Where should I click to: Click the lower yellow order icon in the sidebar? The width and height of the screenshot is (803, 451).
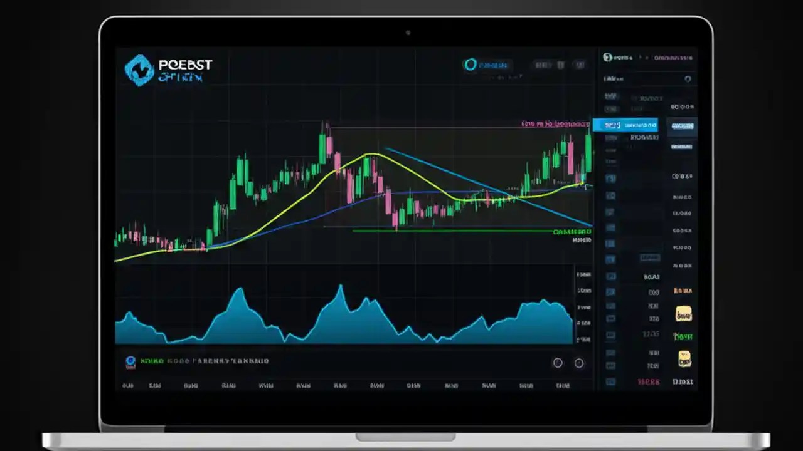[x=684, y=358]
